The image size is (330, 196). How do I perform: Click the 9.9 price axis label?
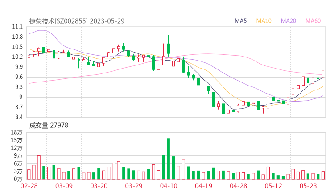point(19,67)
